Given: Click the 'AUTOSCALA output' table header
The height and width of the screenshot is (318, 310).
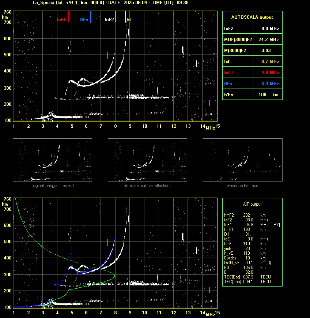Looking at the screenshot, I should (252, 17).
